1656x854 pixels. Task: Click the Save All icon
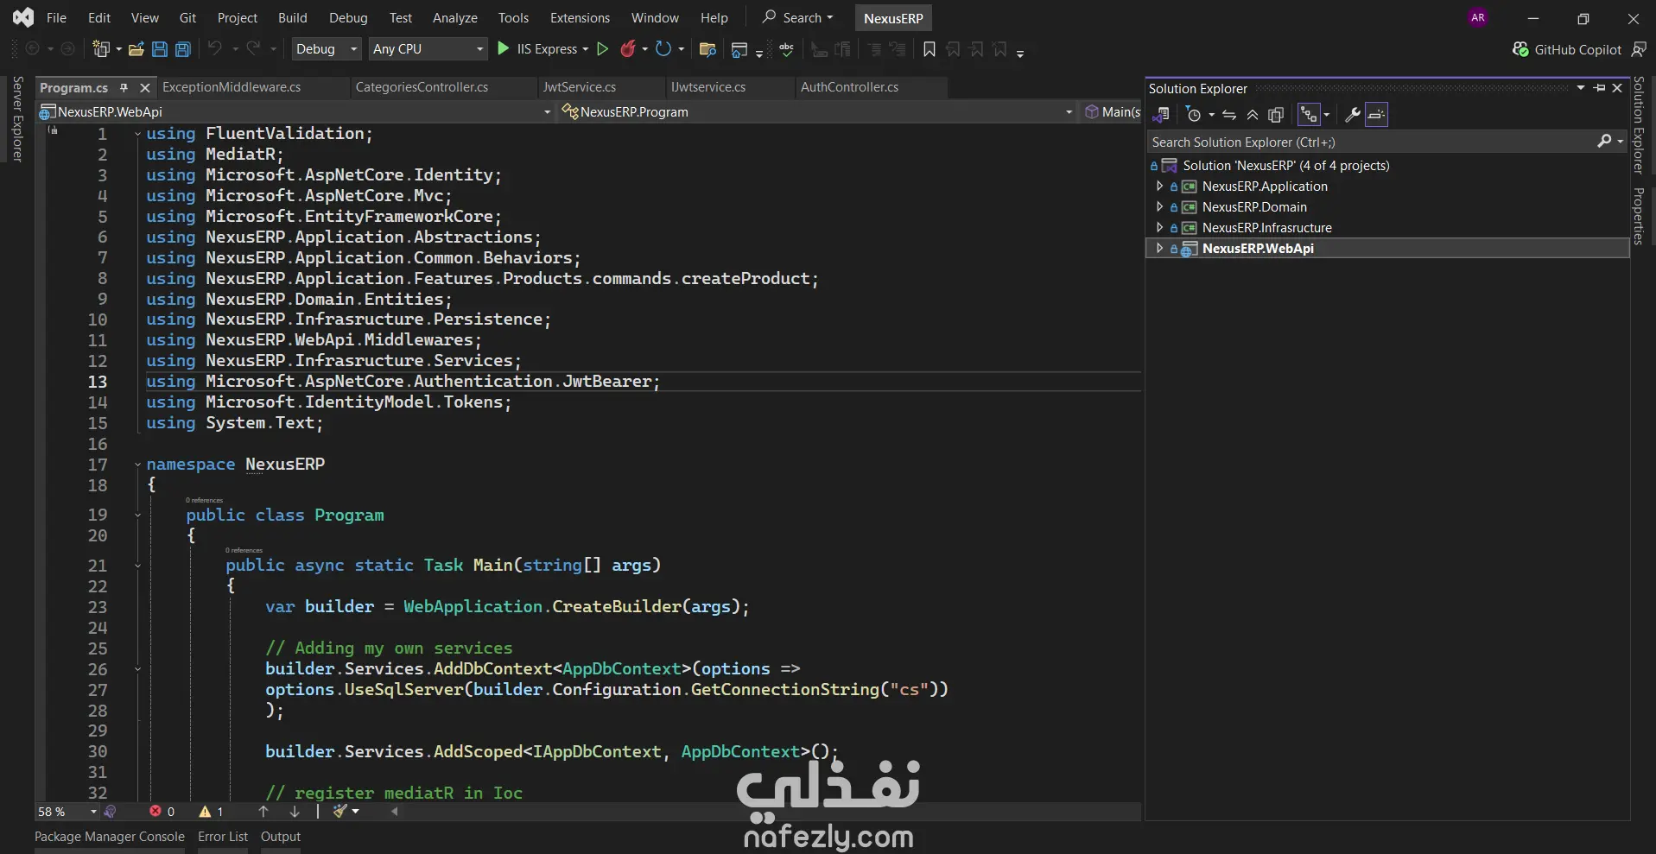(x=183, y=49)
